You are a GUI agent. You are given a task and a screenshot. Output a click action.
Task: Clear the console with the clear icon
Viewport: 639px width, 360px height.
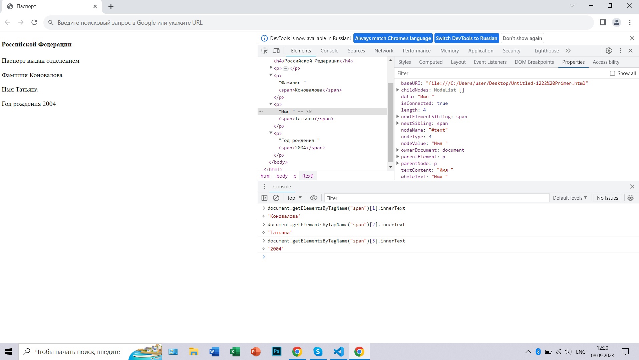coord(276,198)
